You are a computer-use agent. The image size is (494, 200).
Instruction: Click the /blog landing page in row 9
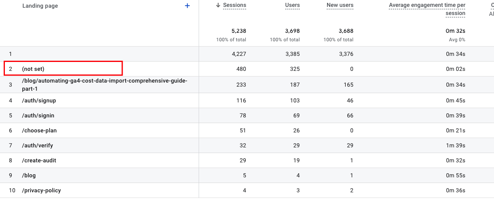pyautogui.click(x=29, y=175)
